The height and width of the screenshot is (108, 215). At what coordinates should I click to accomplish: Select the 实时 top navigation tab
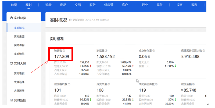[x=28, y=5]
